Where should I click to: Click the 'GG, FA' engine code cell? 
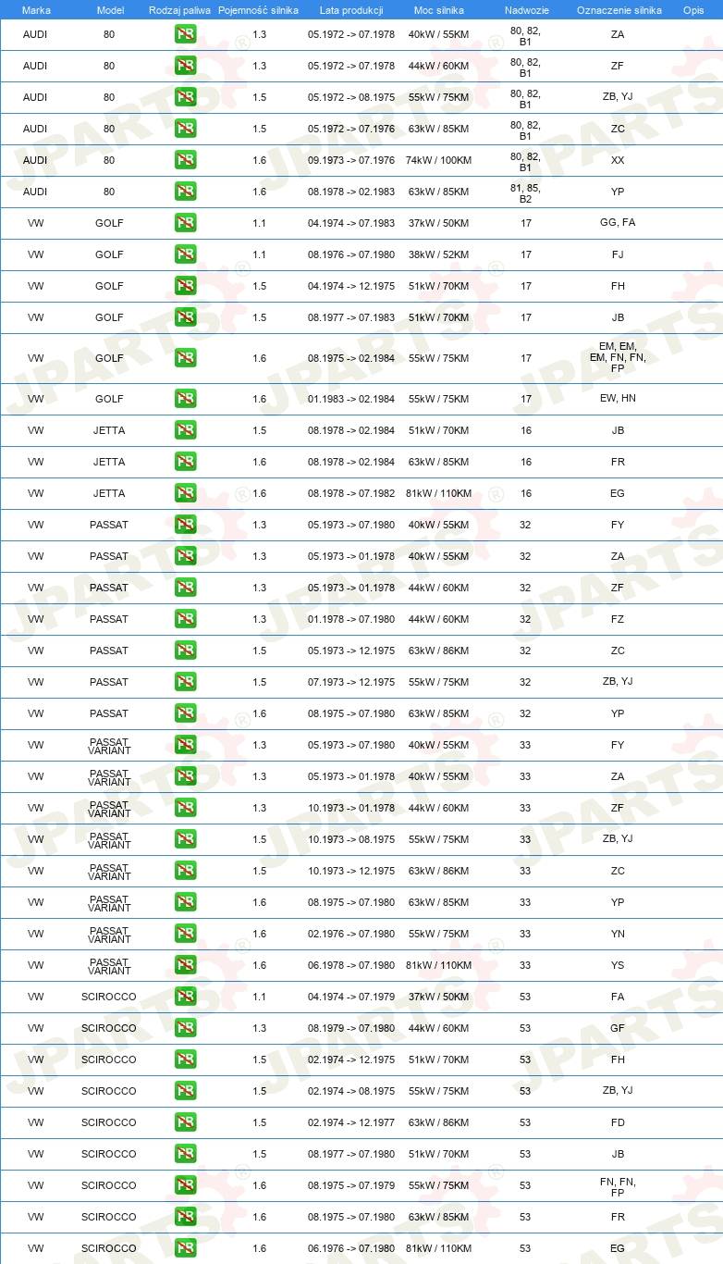point(618,223)
